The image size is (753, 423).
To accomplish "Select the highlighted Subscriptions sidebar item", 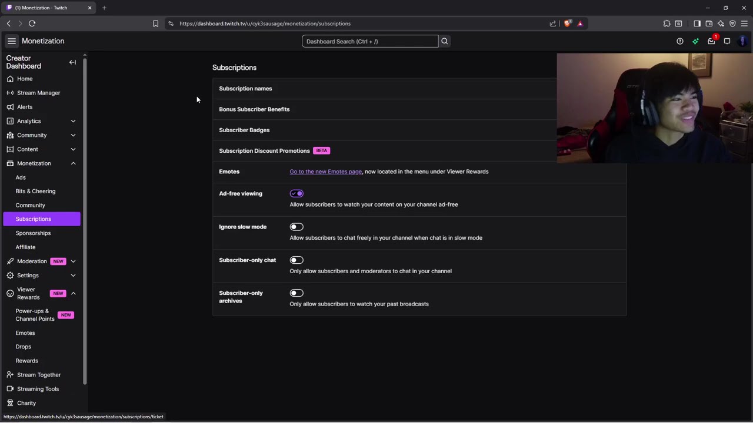I will coord(41,219).
